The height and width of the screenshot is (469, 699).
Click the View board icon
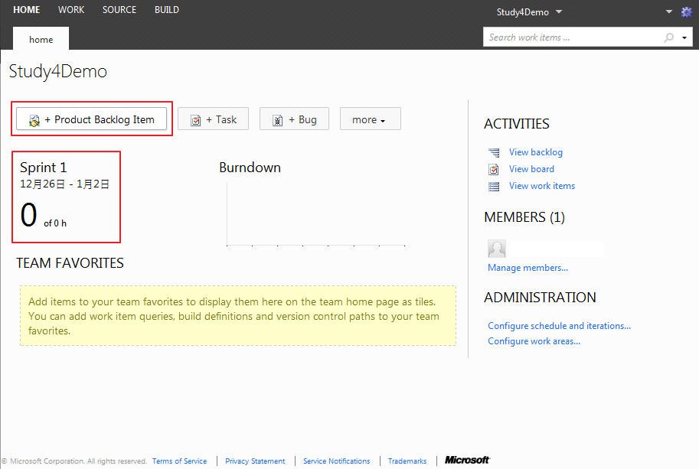pos(494,169)
